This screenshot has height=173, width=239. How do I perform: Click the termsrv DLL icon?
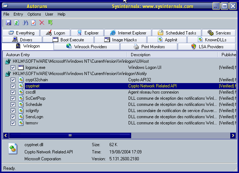click(x=21, y=123)
